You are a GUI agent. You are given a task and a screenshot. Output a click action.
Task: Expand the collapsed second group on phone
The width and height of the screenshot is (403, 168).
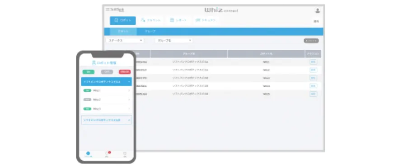click(x=107, y=120)
